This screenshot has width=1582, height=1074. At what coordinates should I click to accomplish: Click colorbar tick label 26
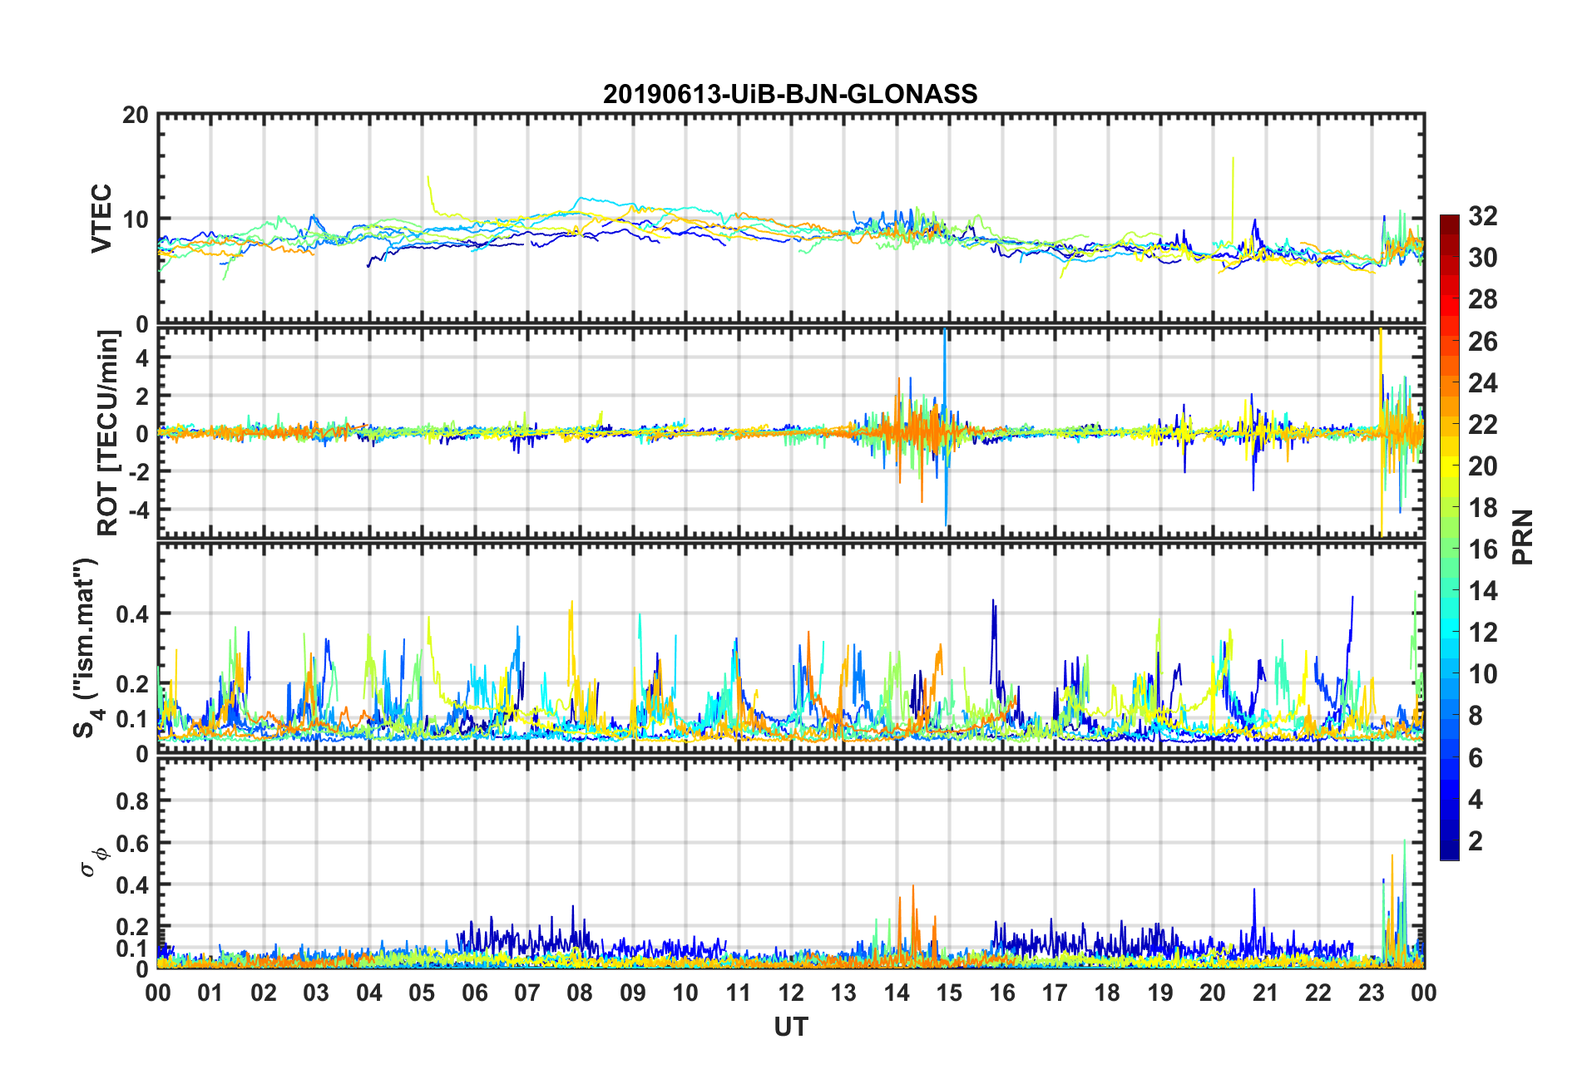coord(1483,341)
